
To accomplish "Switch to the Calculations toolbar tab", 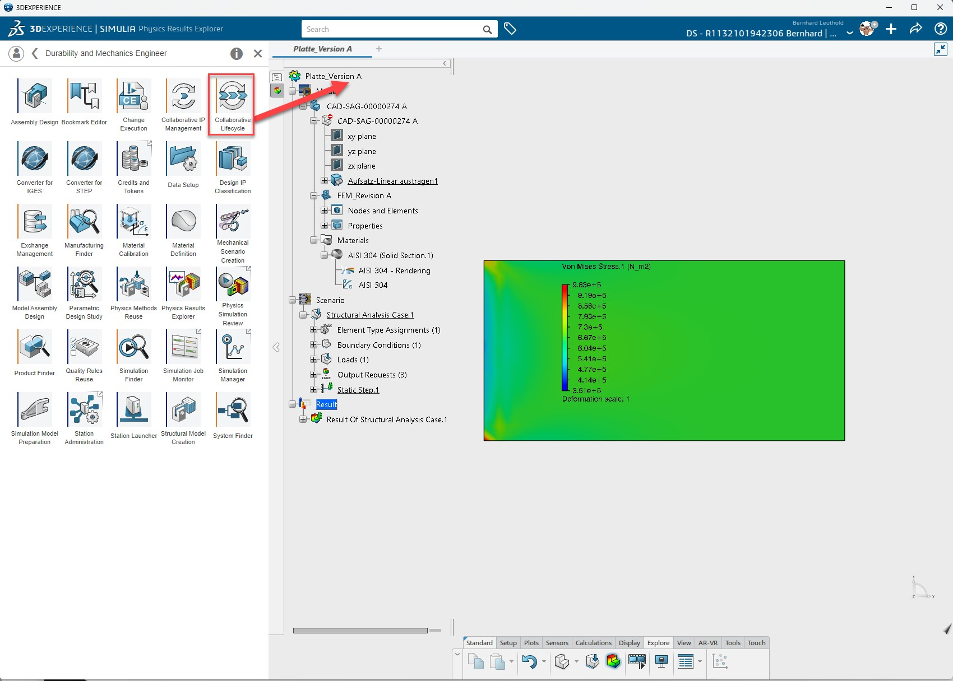I will (593, 643).
